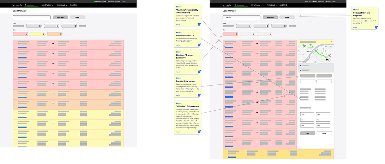Screen dimensions: 385x164
Task: Zoom in on the tracking map with the plus icon
Action: (330, 55)
